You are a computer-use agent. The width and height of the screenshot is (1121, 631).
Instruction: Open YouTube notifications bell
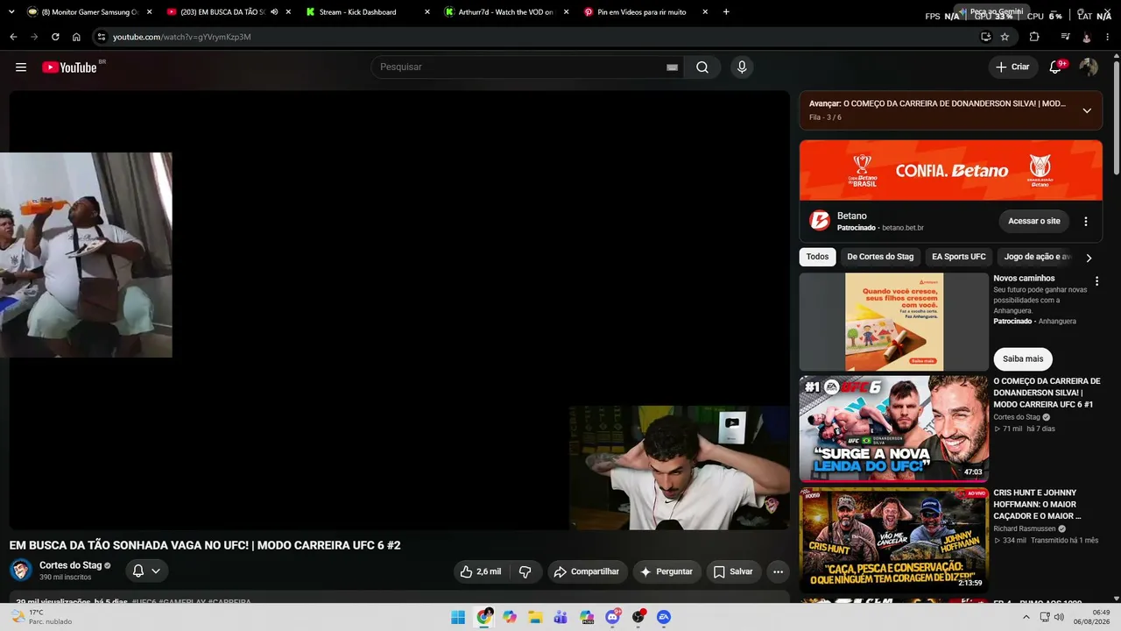pyautogui.click(x=1055, y=67)
